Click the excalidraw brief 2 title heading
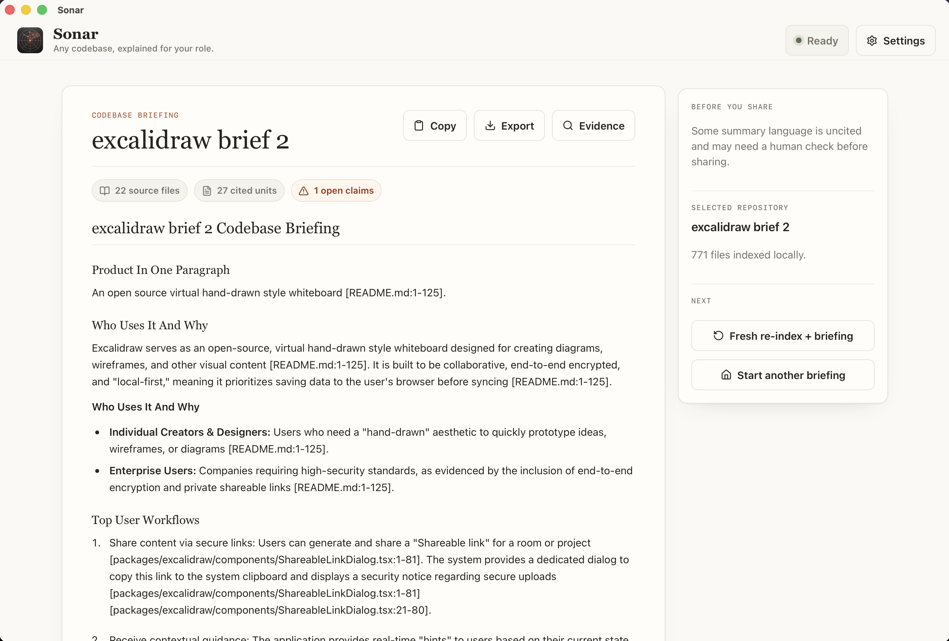The height and width of the screenshot is (641, 949). point(190,140)
